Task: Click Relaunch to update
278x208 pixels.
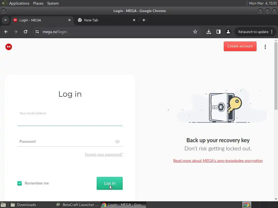Action: coord(253,32)
